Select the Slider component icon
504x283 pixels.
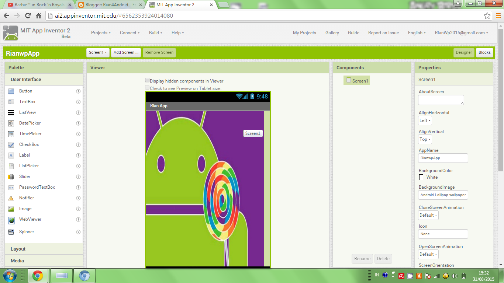11,177
